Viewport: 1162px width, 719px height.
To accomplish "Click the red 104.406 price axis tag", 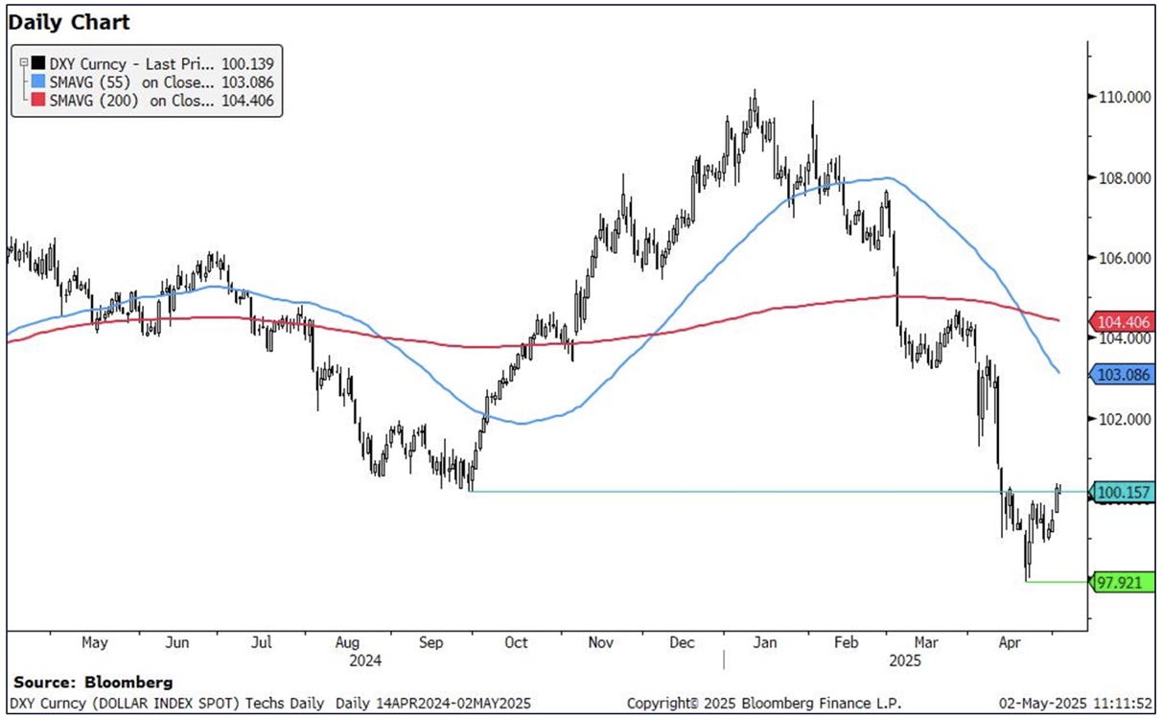I will point(1123,322).
